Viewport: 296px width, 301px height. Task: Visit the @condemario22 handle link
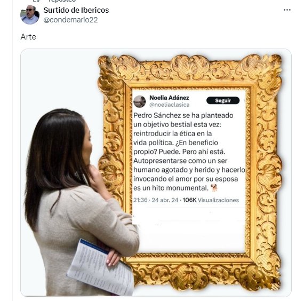point(70,20)
